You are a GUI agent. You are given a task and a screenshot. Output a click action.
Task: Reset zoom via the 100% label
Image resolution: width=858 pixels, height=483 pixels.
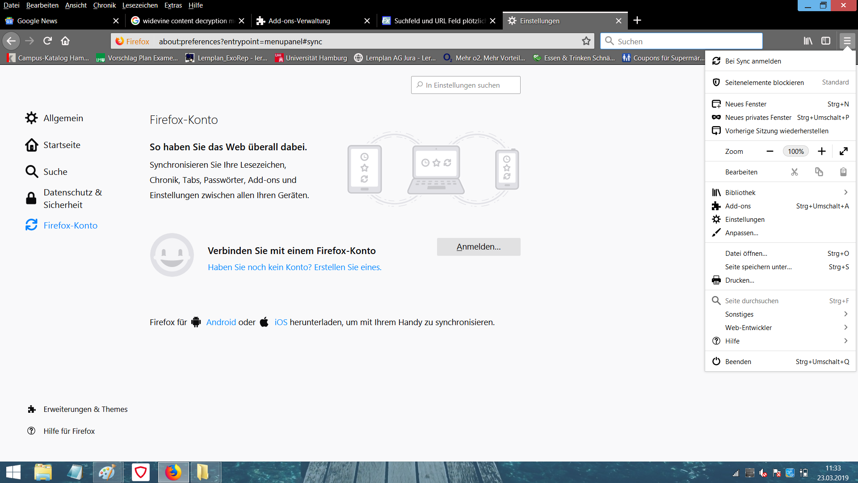(x=795, y=152)
